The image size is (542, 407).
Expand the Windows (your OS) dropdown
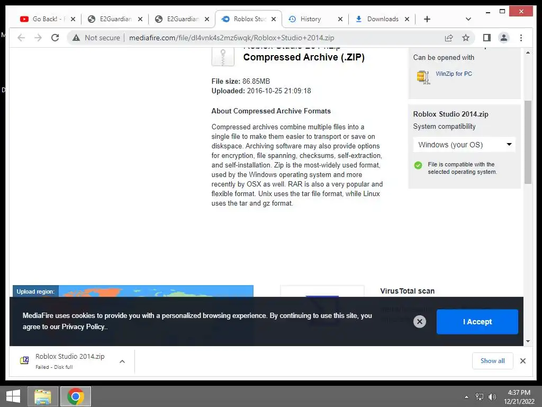tap(464, 145)
